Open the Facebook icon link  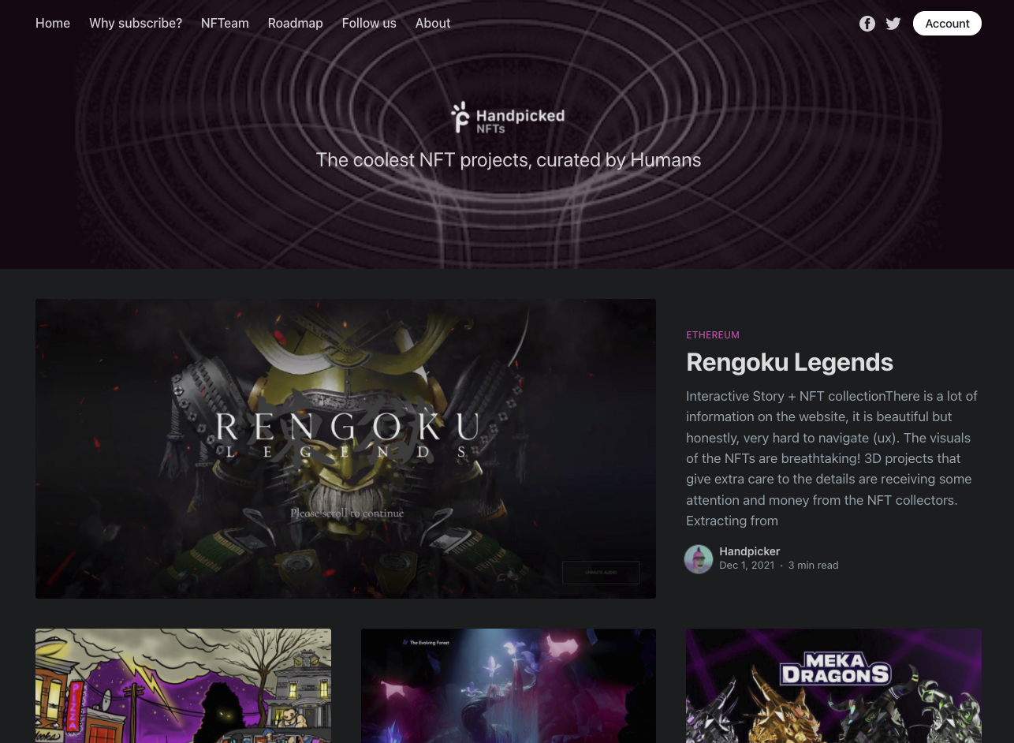[867, 24]
